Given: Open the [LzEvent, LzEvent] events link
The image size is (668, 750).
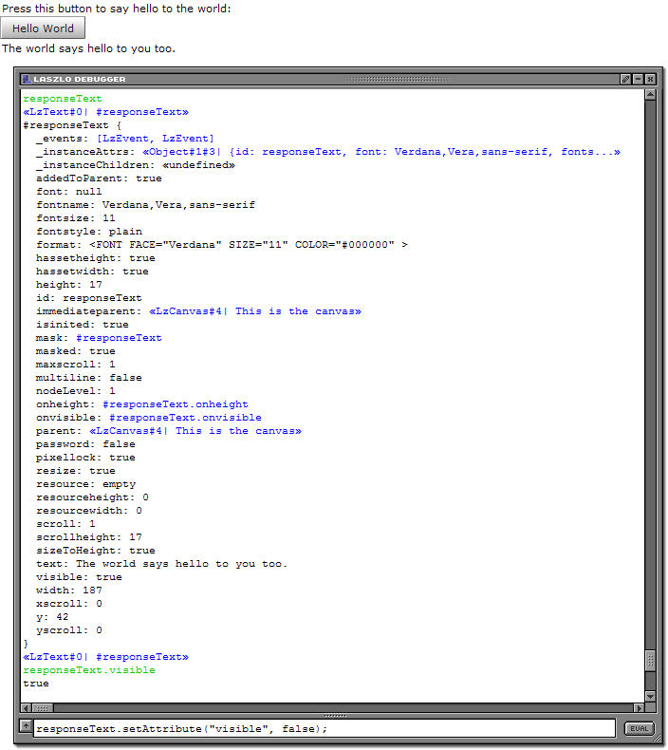Looking at the screenshot, I should 156,139.
